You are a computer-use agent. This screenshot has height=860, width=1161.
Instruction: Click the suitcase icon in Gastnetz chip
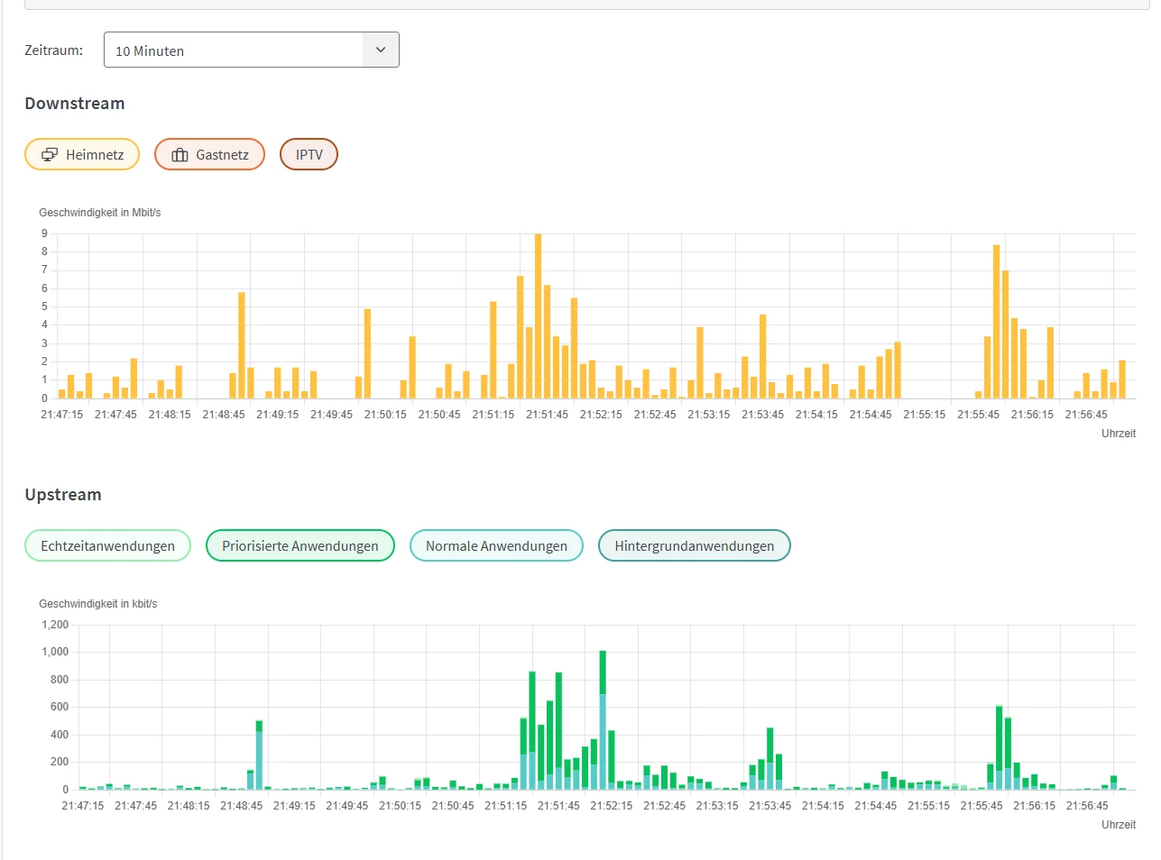(180, 155)
